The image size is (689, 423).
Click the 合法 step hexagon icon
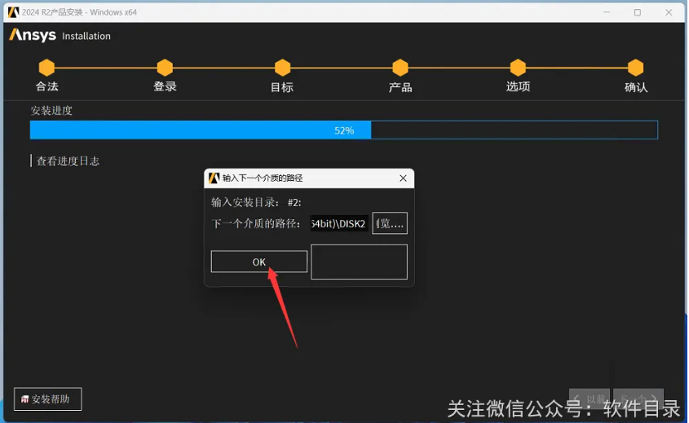point(46,68)
